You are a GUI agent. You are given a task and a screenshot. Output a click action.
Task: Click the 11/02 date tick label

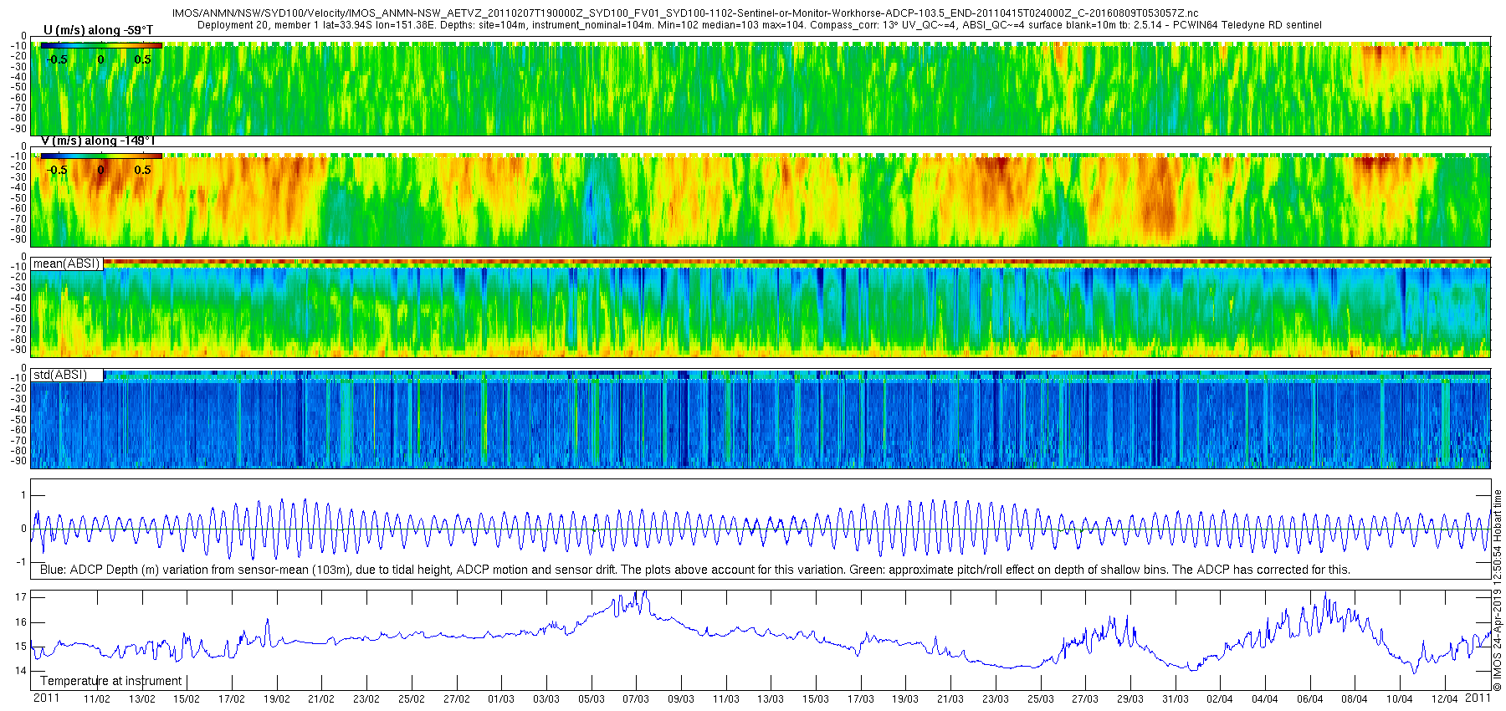pyautogui.click(x=97, y=699)
